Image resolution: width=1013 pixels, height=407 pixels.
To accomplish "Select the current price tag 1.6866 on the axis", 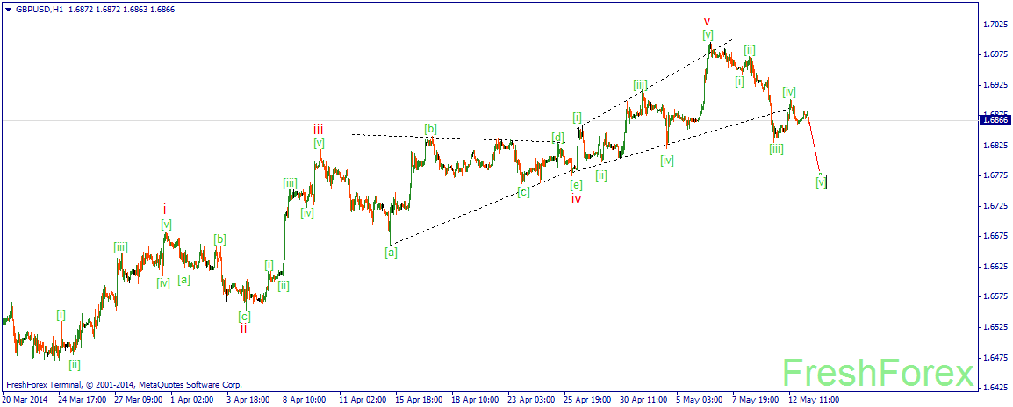I will (995, 119).
